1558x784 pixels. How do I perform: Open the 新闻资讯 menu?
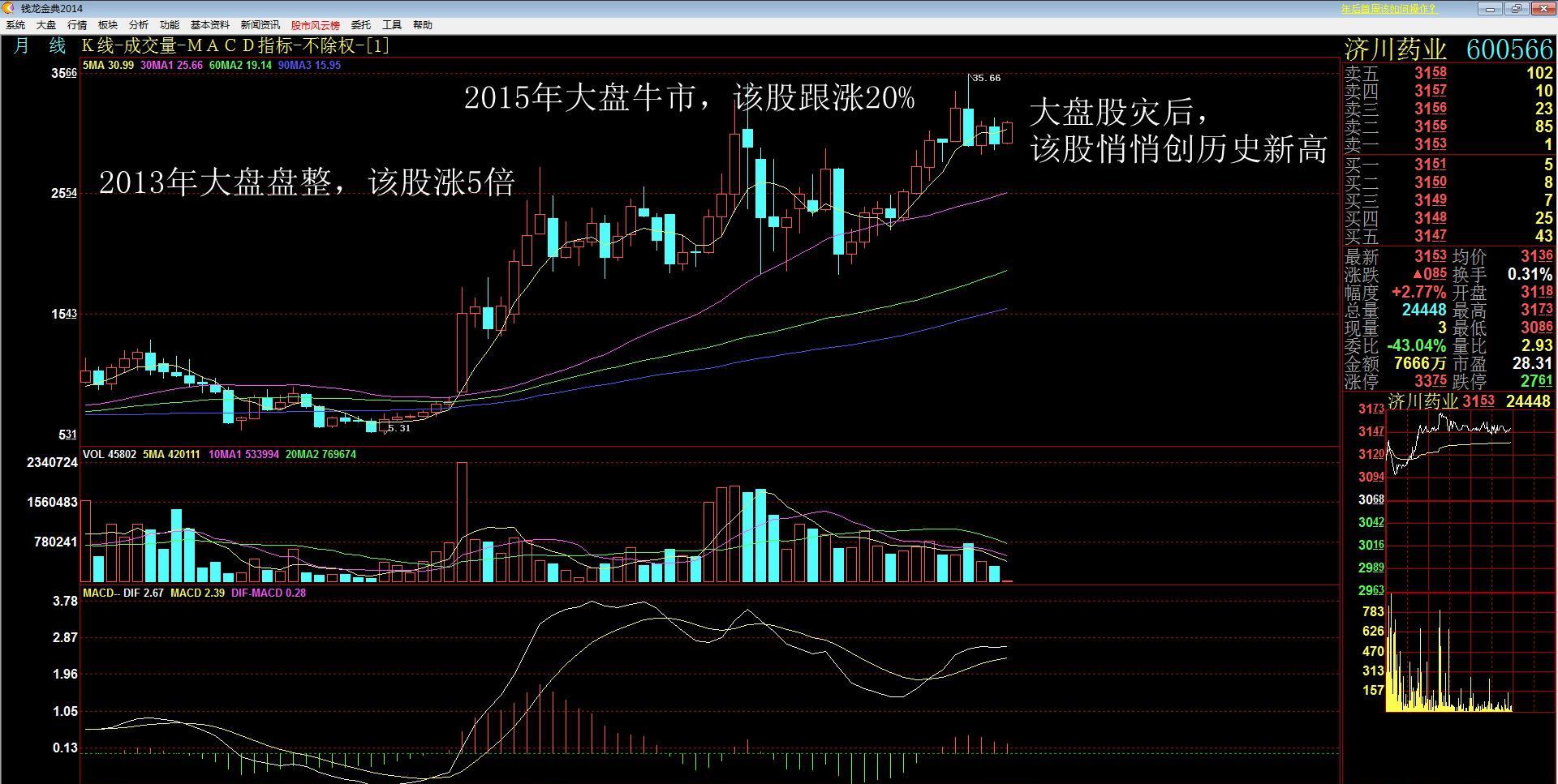(261, 24)
